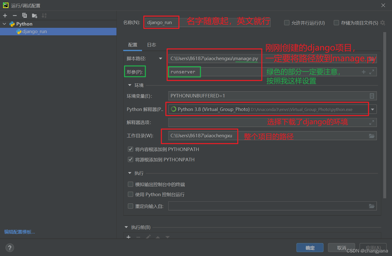This screenshot has height=256, width=392.
Task: Collapse the 环境 section
Action: [x=130, y=85]
